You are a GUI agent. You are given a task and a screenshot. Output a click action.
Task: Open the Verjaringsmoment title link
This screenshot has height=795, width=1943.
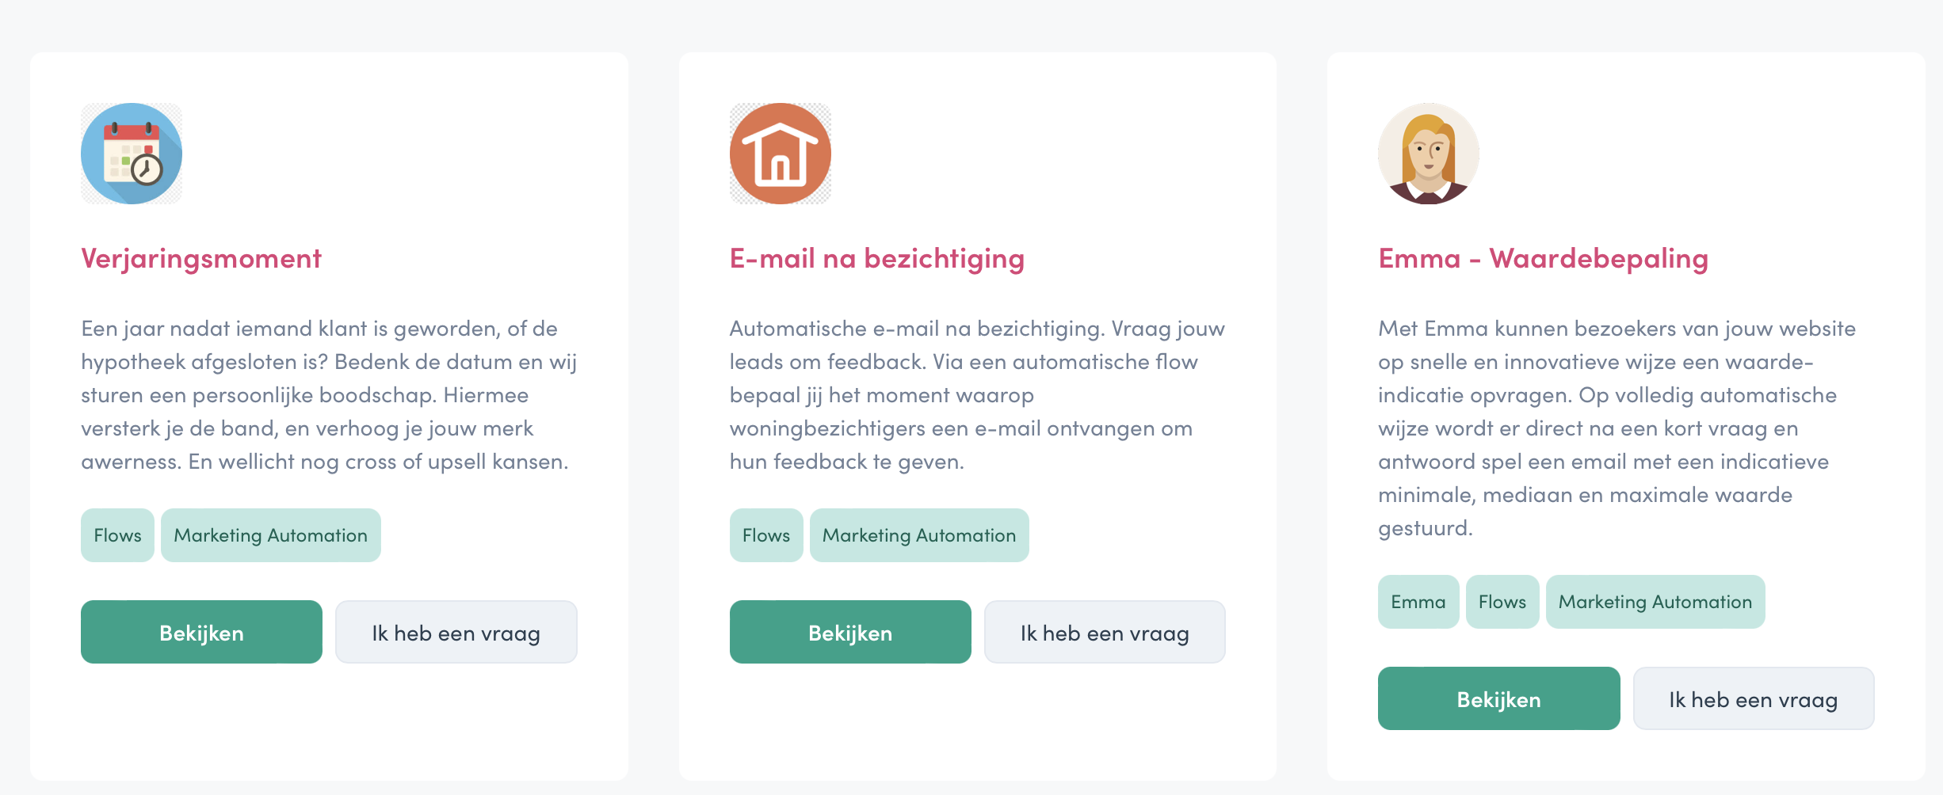[x=201, y=259]
